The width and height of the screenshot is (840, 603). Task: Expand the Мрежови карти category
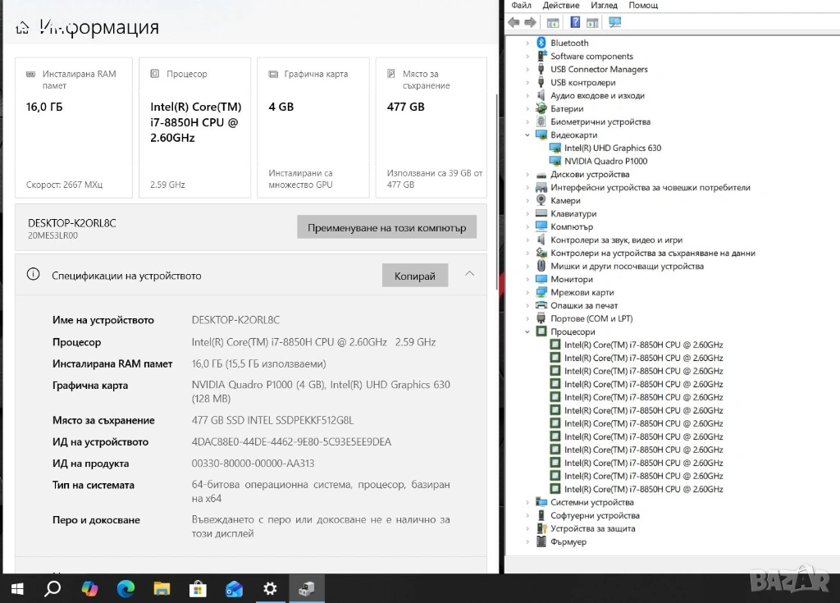pyautogui.click(x=527, y=293)
